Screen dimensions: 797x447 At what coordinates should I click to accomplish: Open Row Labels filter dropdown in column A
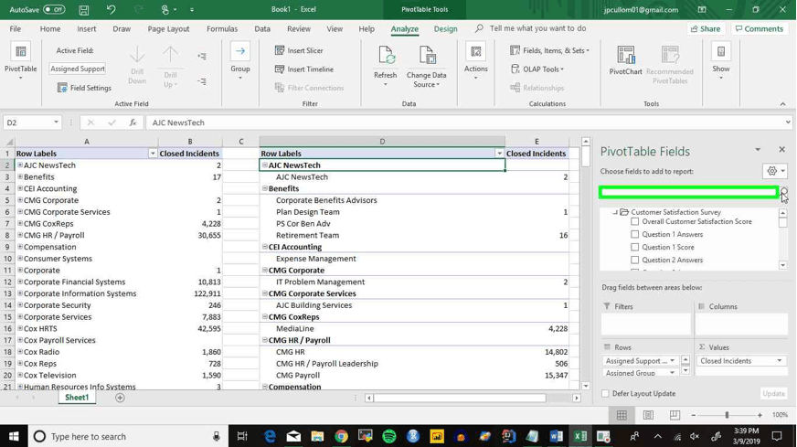(153, 154)
